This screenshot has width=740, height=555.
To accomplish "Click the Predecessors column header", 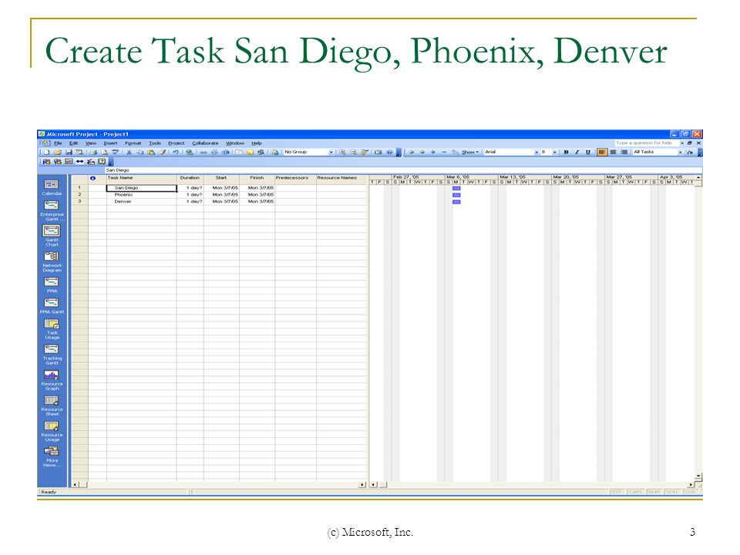I will pyautogui.click(x=295, y=178).
